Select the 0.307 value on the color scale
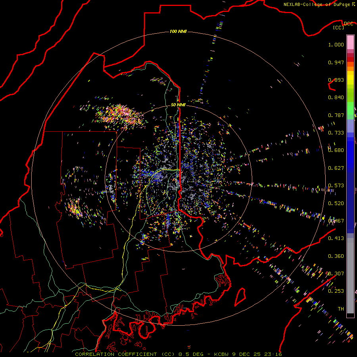Image resolution: width=357 pixels, height=357 pixels. click(x=336, y=274)
